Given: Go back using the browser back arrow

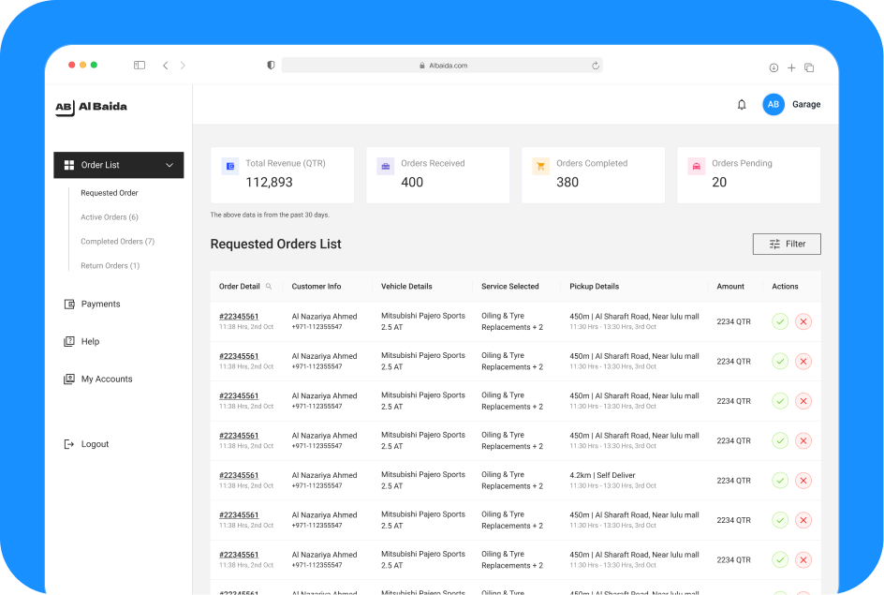Looking at the screenshot, I should [165, 66].
